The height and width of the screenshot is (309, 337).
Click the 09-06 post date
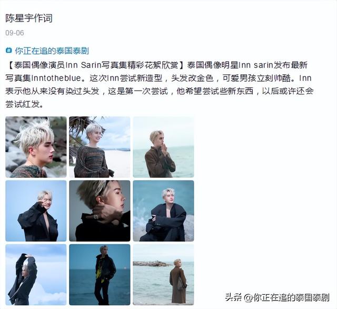coord(15,33)
